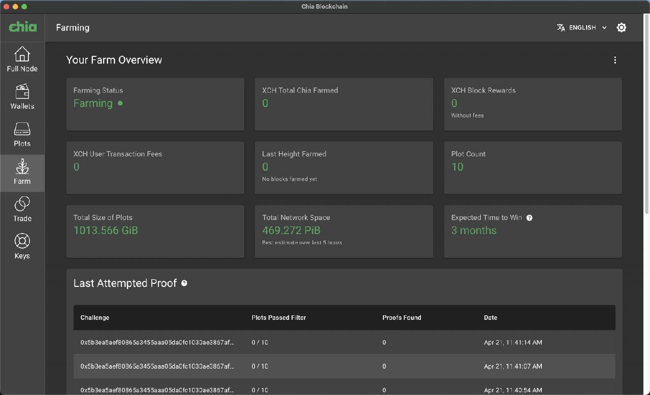Click the vertical scrollbar on the right
The image size is (650, 395).
(646, 117)
